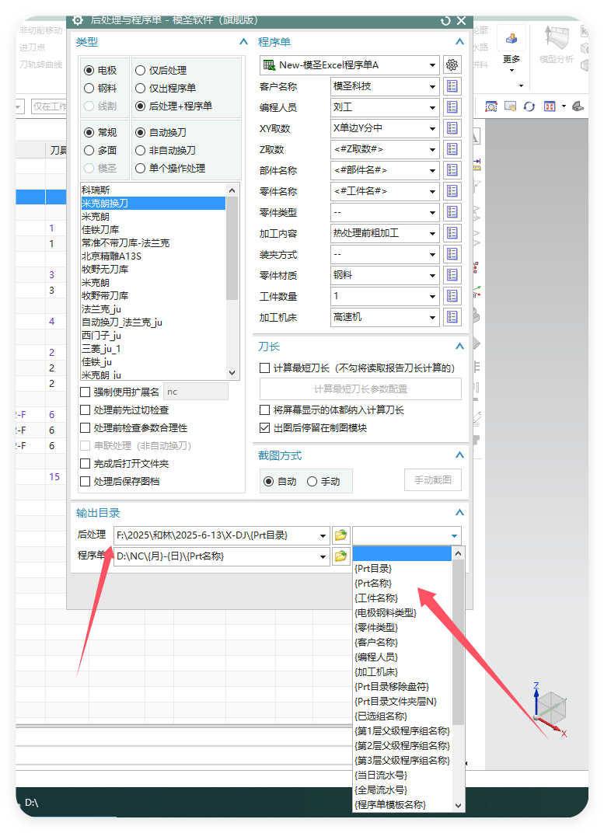Open the XY取数 dropdown
Viewport: 604px width, 833px height.
[x=385, y=128]
